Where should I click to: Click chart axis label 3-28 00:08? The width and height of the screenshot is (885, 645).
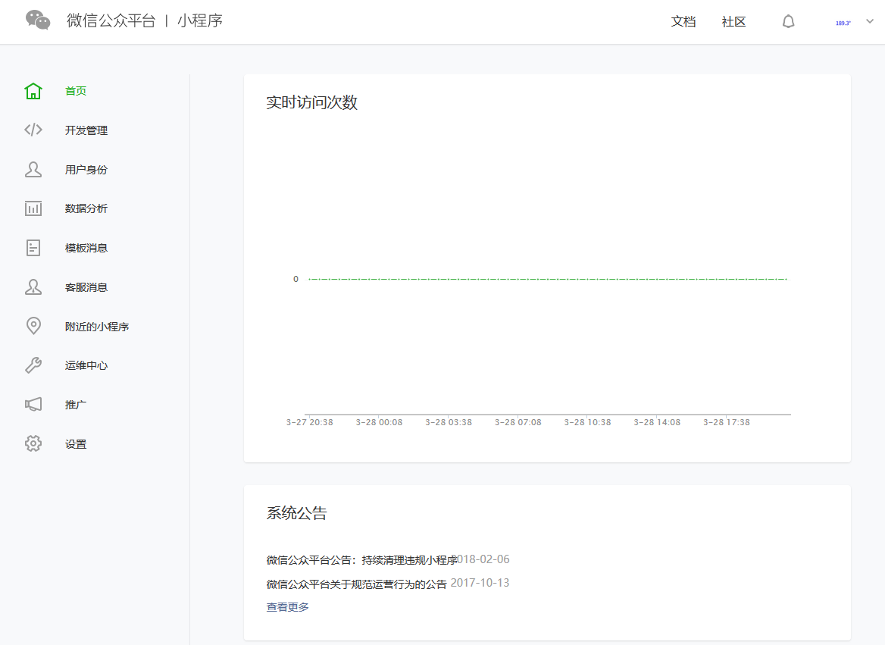point(379,422)
